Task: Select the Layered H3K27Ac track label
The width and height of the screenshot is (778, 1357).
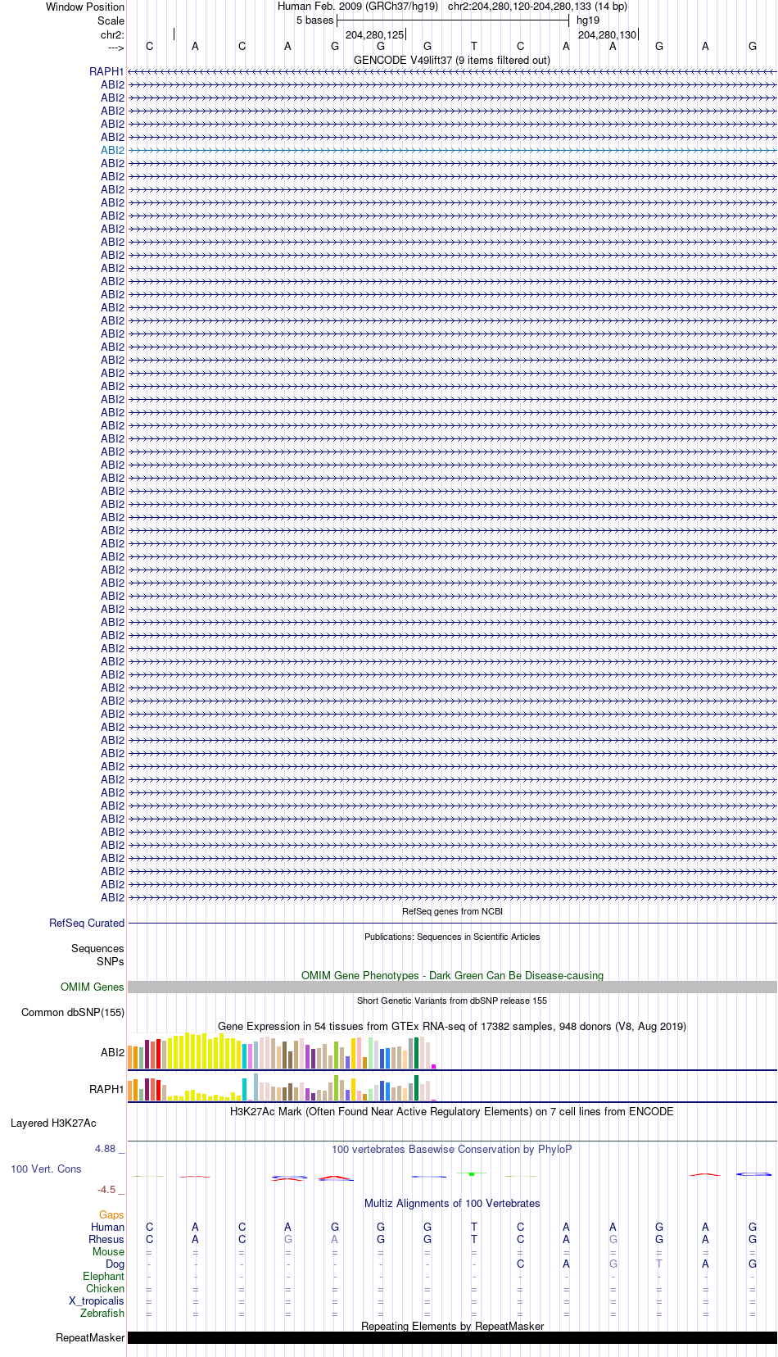Action: point(53,1123)
